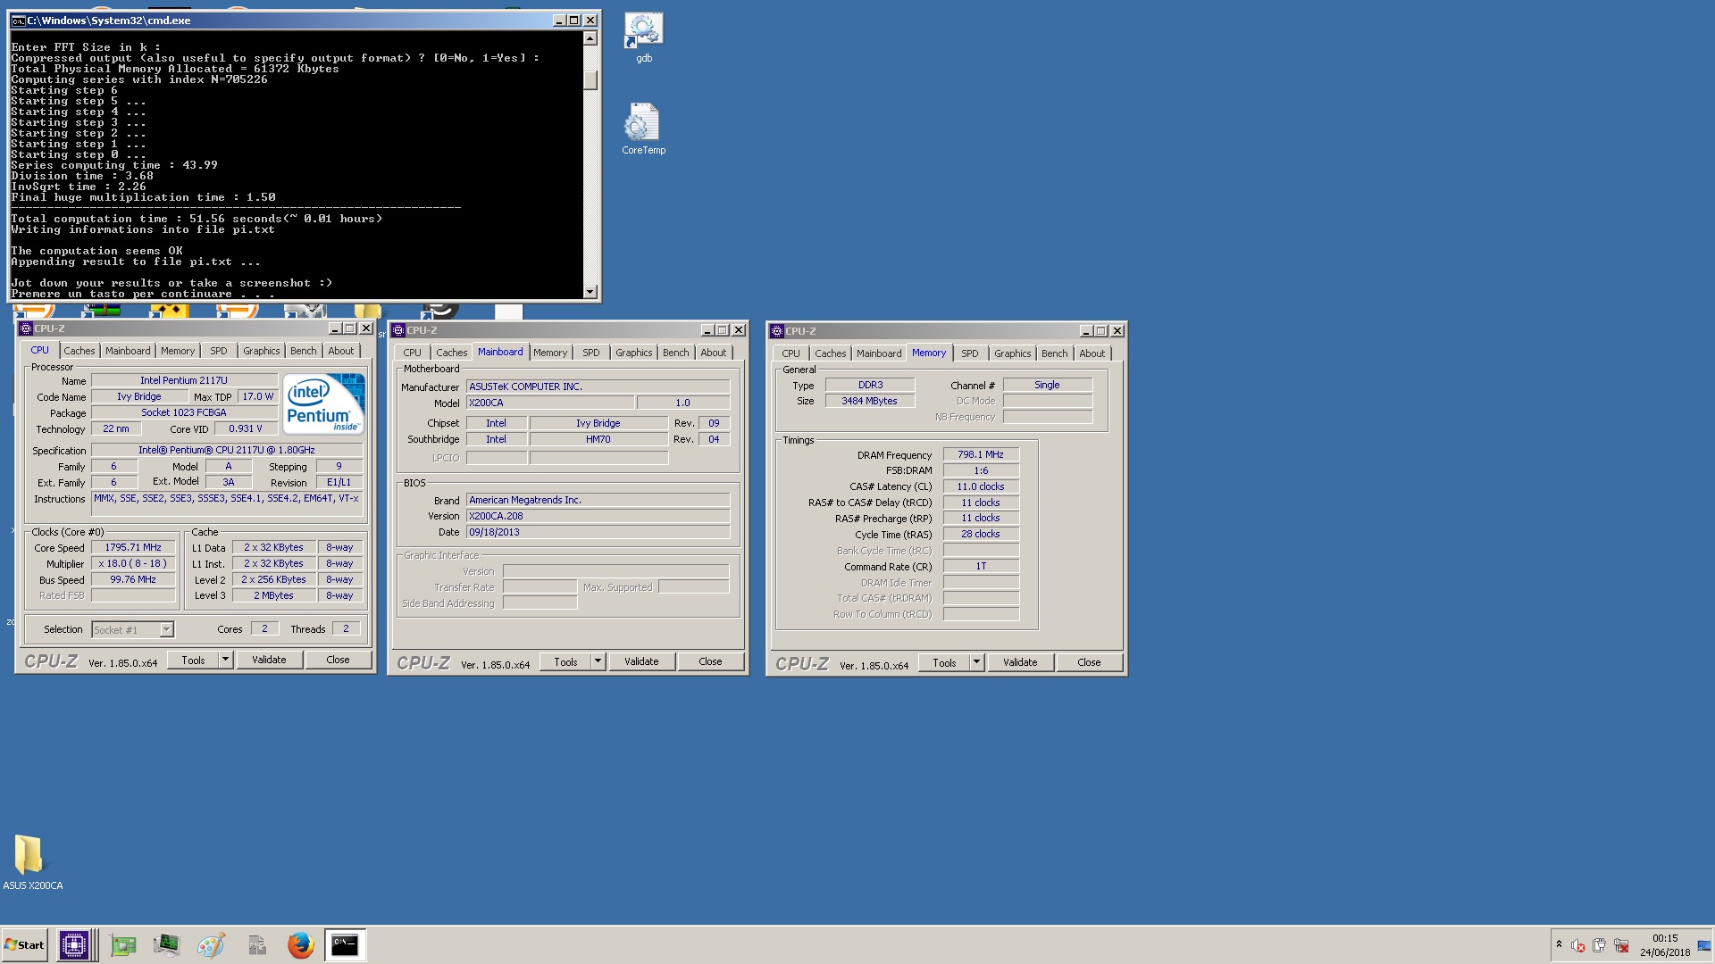
Task: Select Caches tab in the Mainboard window
Action: (x=452, y=353)
